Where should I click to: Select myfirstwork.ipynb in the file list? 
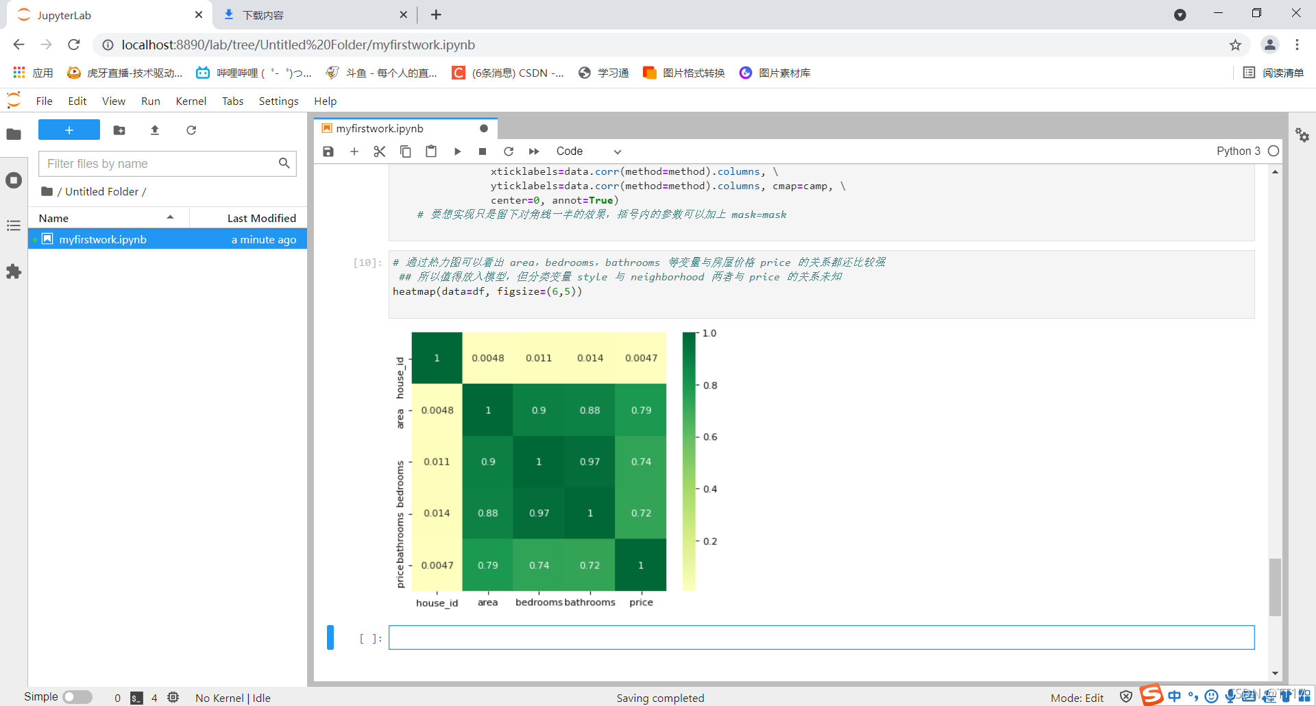point(167,239)
